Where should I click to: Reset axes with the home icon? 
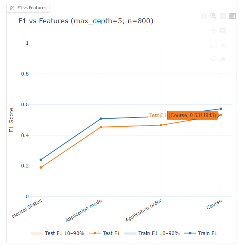223,59
